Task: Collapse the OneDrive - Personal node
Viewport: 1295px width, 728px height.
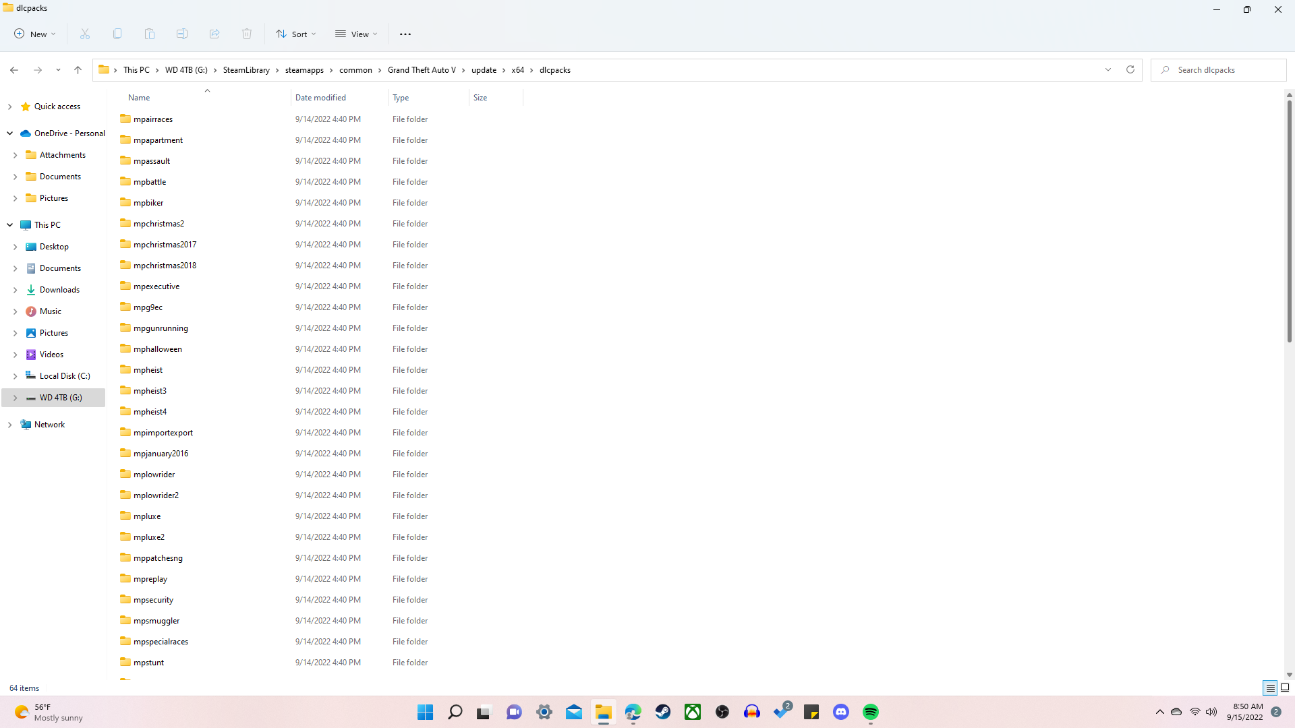Action: (x=9, y=133)
